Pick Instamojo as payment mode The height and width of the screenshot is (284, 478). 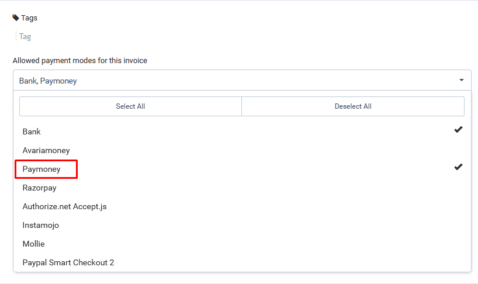click(x=40, y=226)
